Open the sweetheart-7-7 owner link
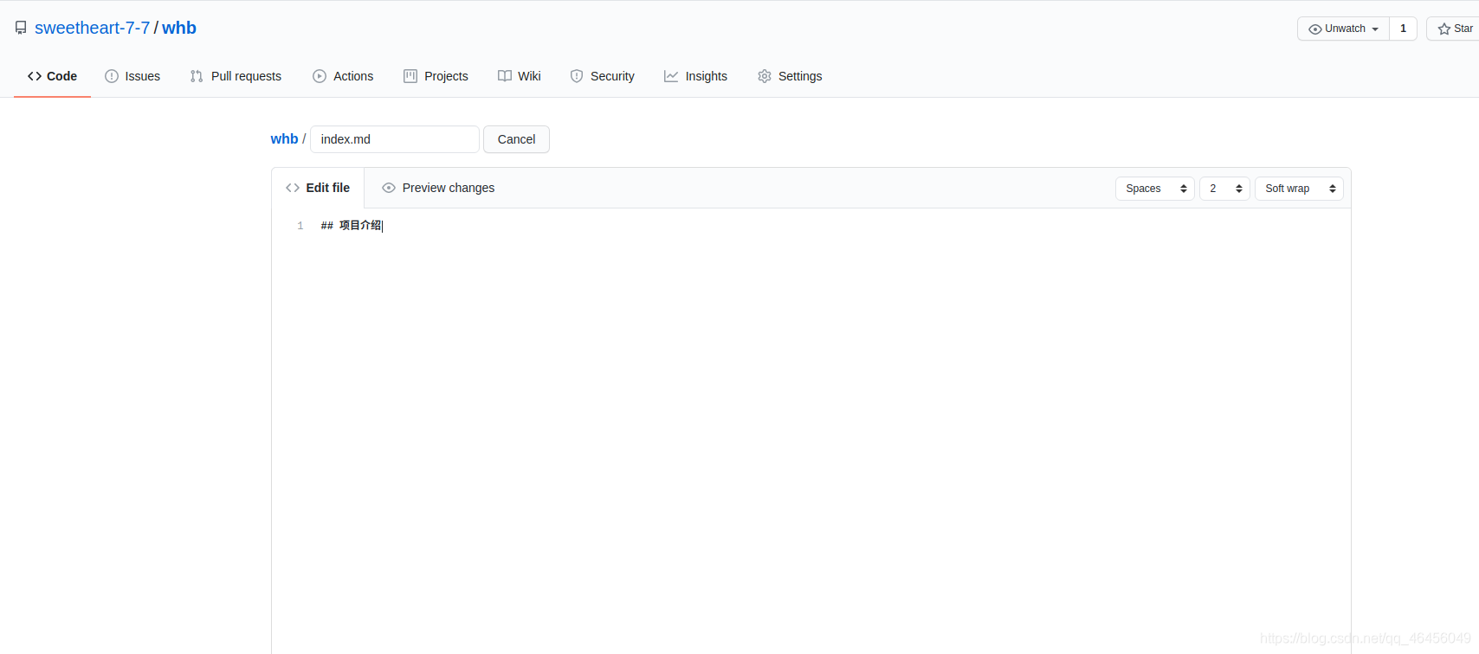The height and width of the screenshot is (654, 1479). [93, 28]
